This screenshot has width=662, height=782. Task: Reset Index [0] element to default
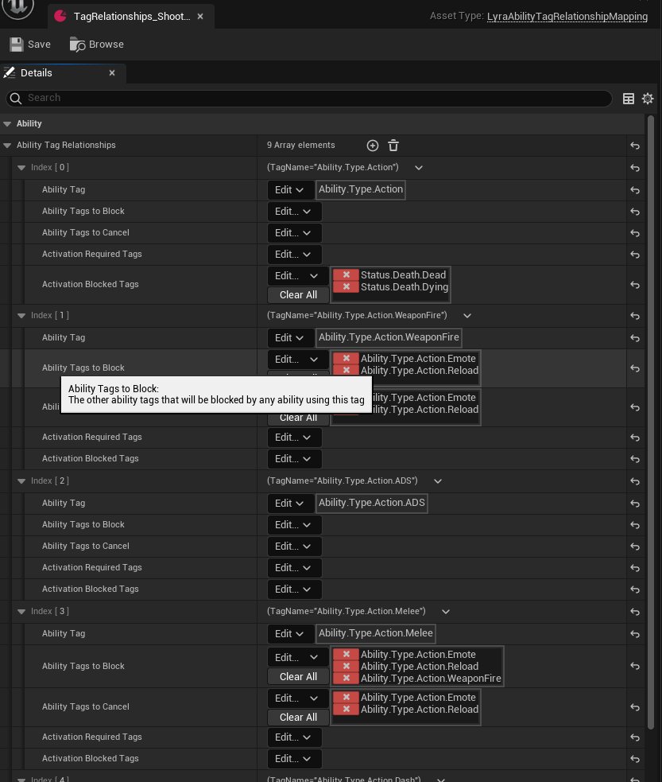(635, 168)
